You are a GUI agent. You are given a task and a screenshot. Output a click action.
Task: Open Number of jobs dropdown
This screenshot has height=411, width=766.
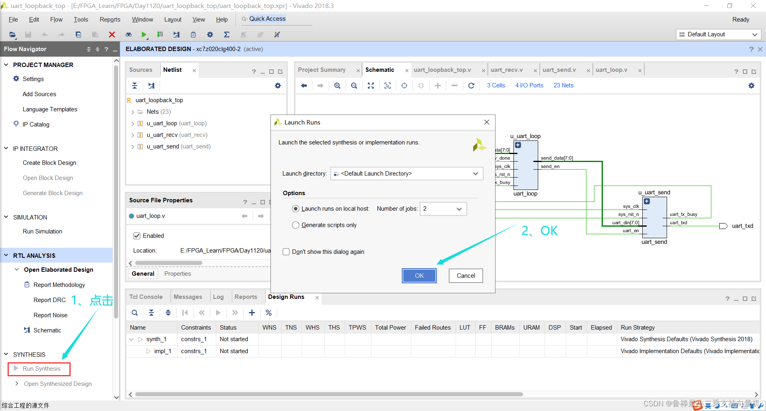tap(443, 209)
